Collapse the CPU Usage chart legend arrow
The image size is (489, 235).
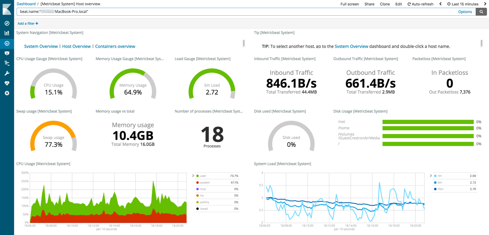click(193, 176)
